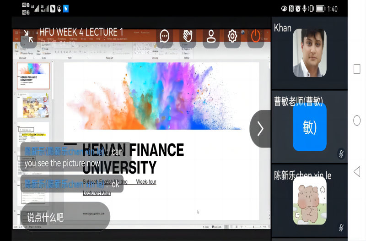Screen dimensions: 366x241
Task: Click the first slide thumbnail in shared PowerPoint
Action: coord(33,76)
